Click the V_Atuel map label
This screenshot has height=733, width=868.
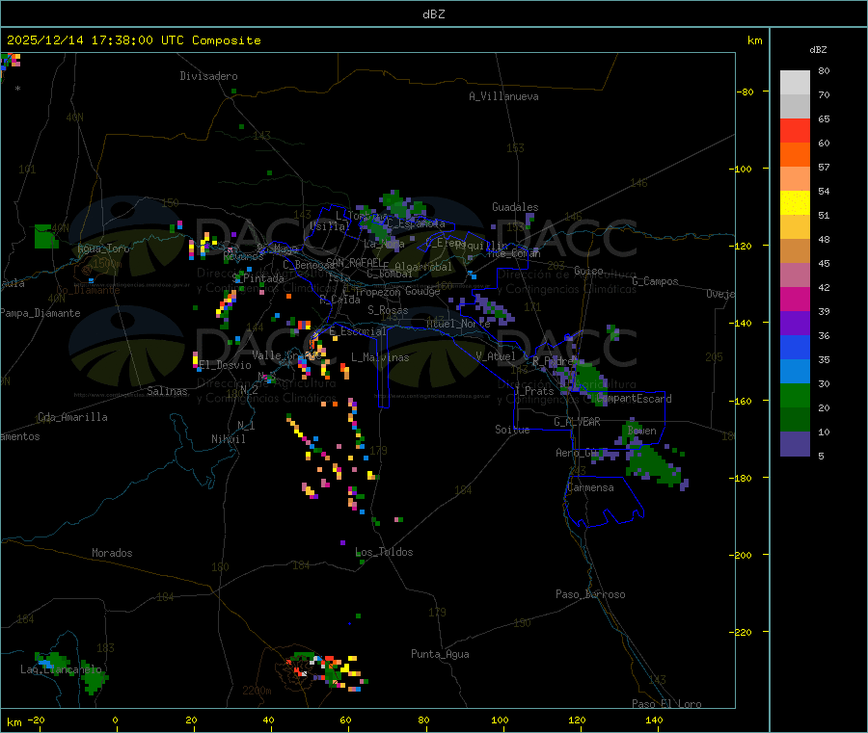496,356
